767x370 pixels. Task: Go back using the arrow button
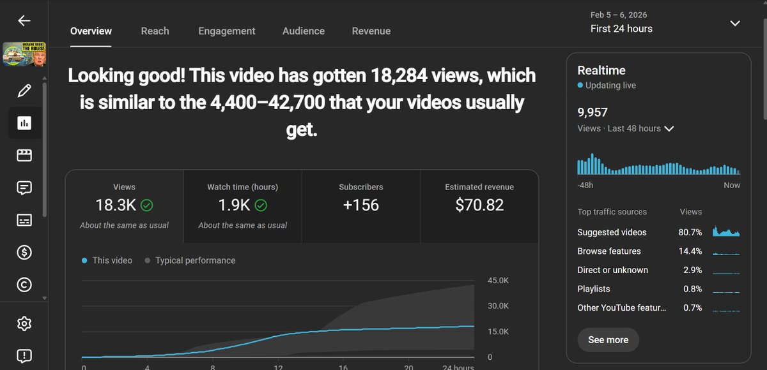coord(24,20)
